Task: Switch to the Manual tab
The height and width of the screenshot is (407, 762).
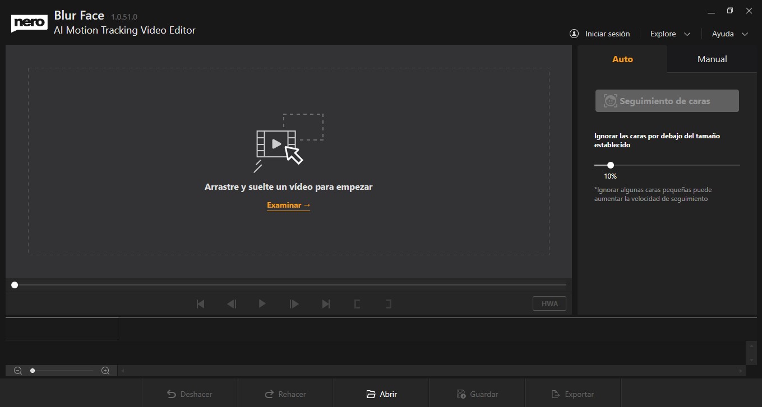Action: 712,59
